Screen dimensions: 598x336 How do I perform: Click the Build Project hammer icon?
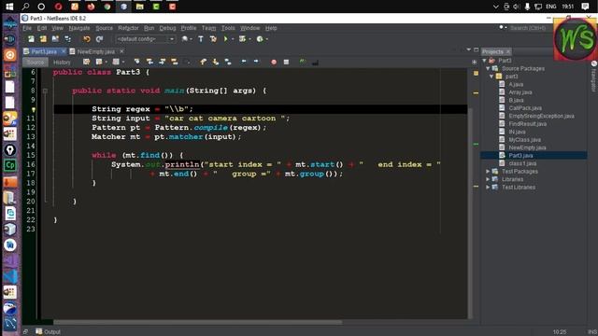click(201, 39)
